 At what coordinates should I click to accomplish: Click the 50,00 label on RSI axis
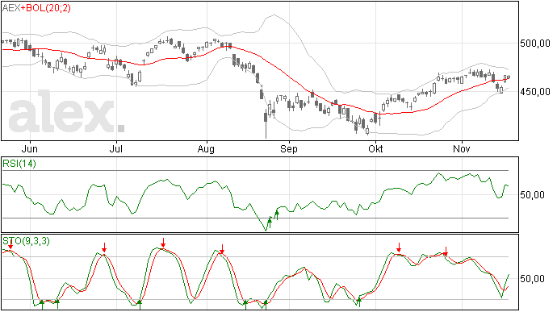(x=532, y=195)
